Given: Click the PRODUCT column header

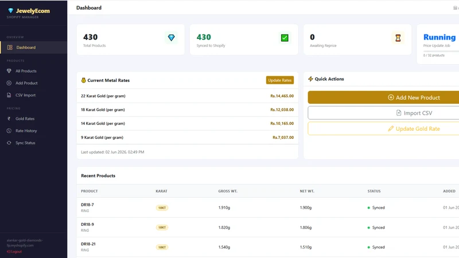Looking at the screenshot, I should [x=90, y=191].
